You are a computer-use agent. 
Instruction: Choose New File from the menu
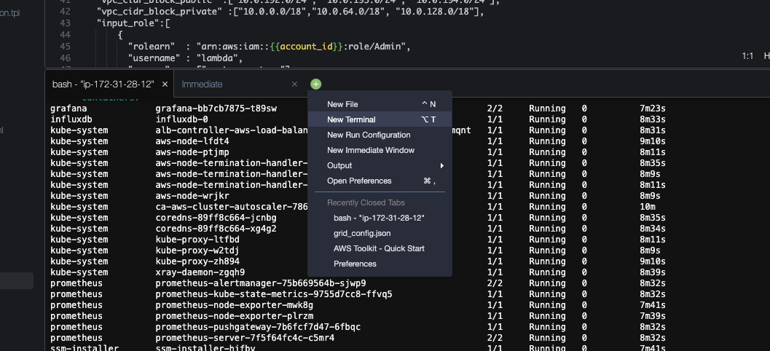(x=342, y=104)
